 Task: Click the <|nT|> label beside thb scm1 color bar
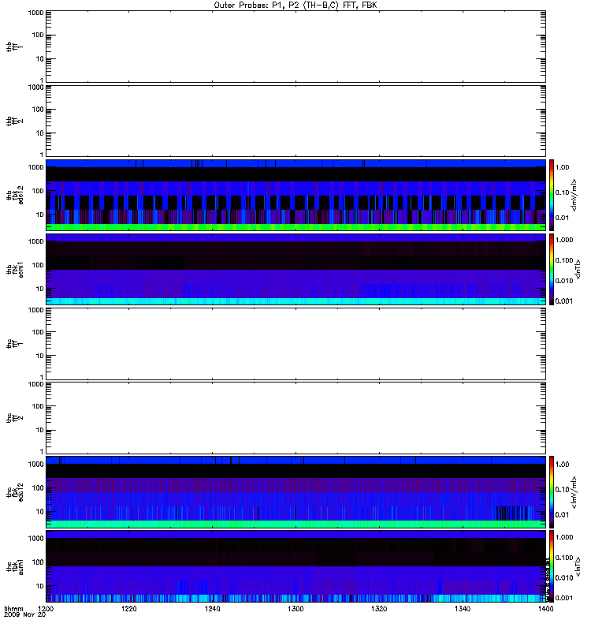(x=578, y=269)
